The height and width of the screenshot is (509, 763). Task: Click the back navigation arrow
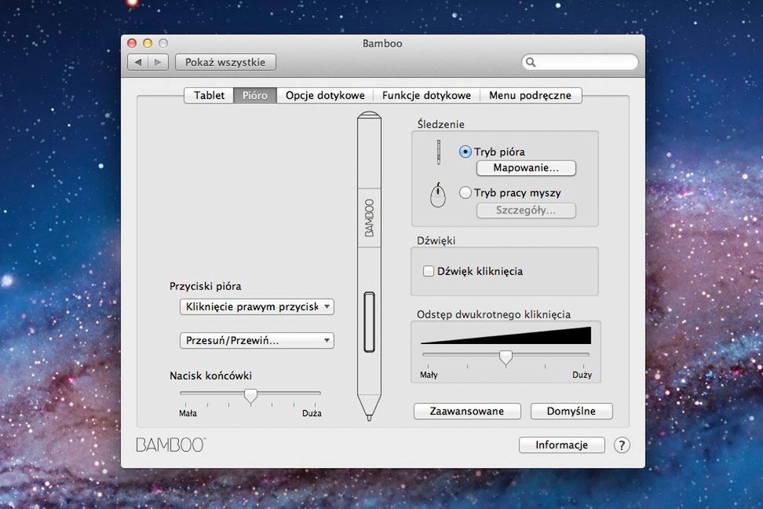[138, 62]
